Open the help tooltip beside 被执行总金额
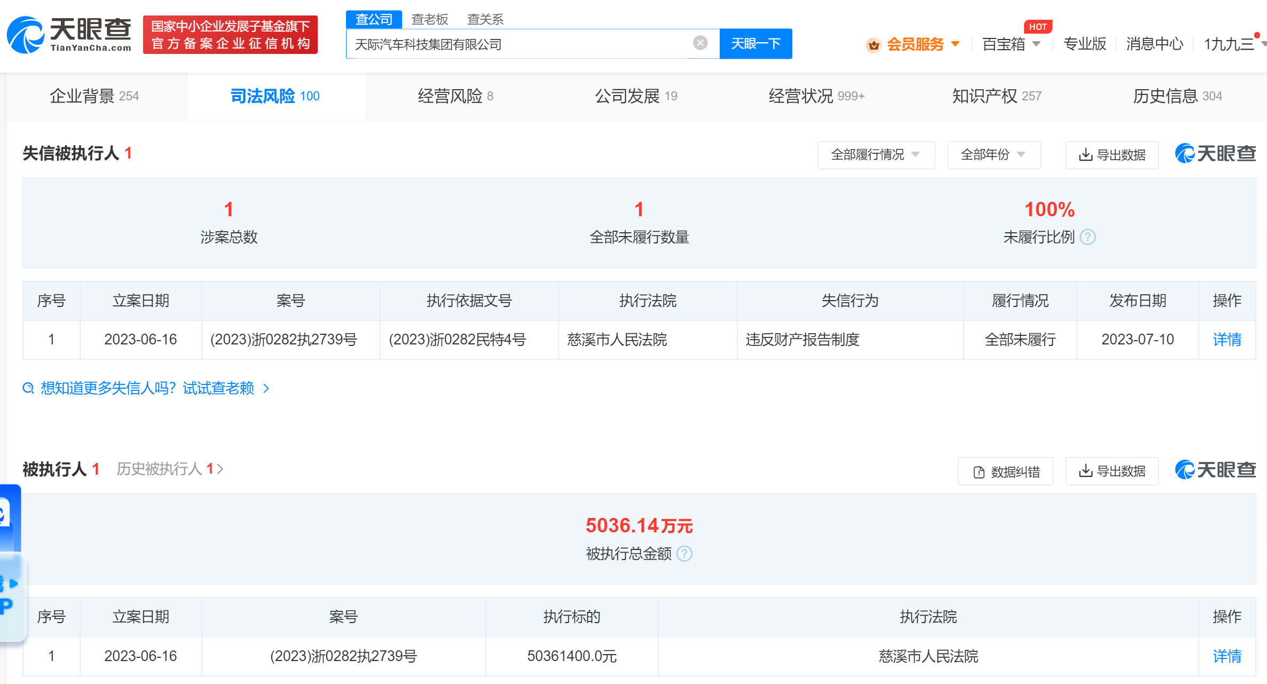The width and height of the screenshot is (1267, 684). click(x=684, y=554)
